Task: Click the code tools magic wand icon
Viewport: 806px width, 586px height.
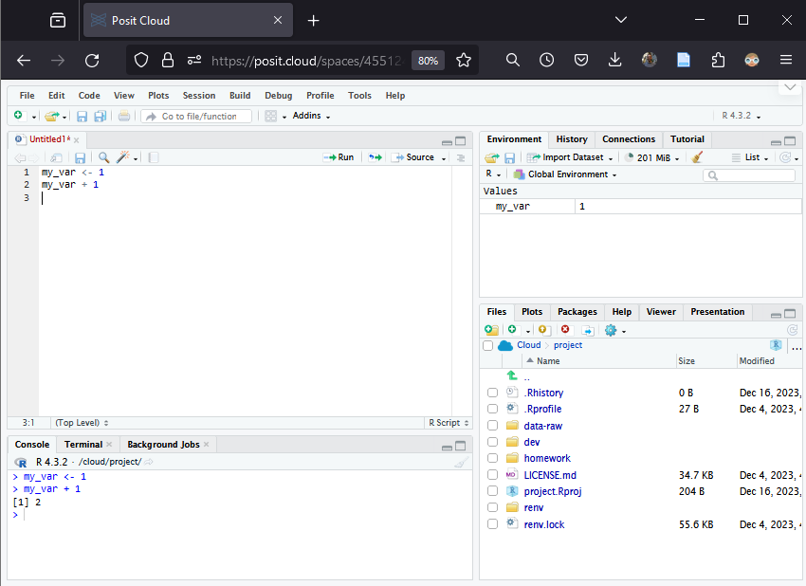Action: pos(123,157)
